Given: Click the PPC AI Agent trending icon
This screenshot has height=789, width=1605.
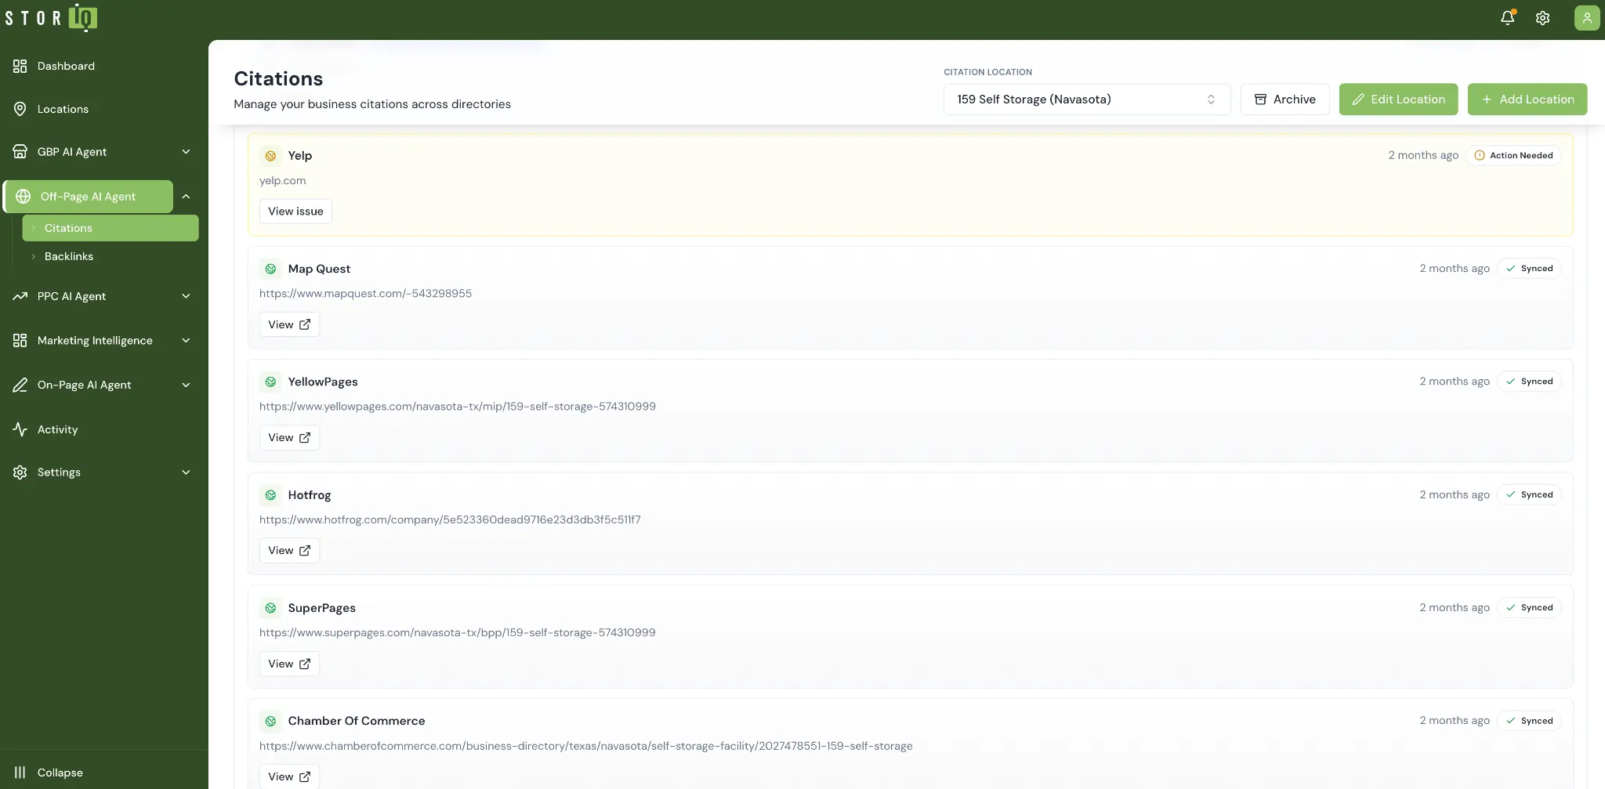Looking at the screenshot, I should [20, 296].
